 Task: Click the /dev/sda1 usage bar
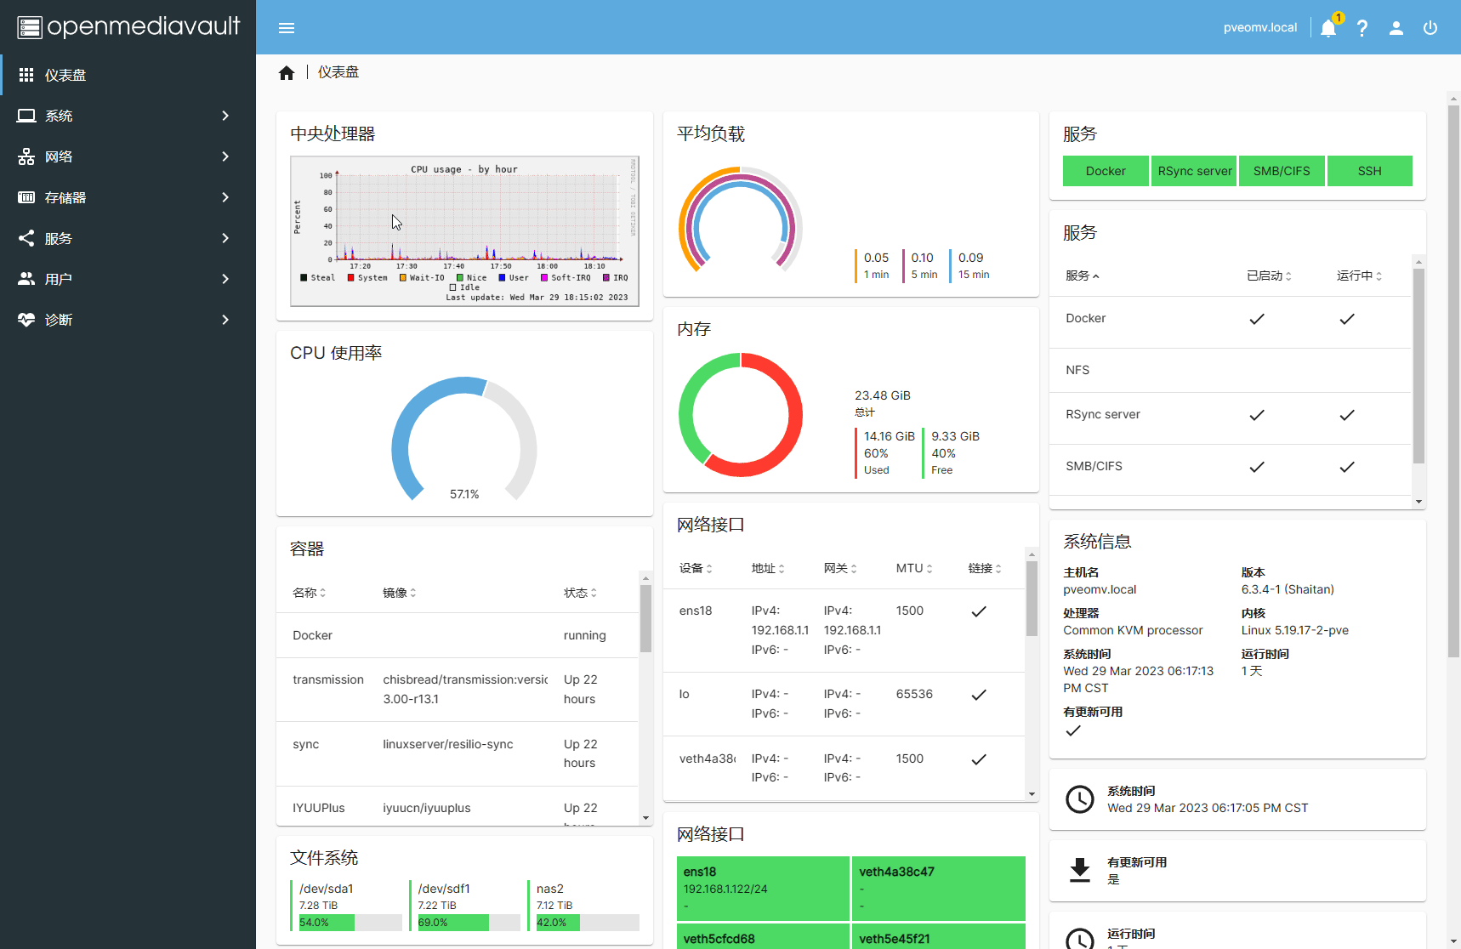350,923
